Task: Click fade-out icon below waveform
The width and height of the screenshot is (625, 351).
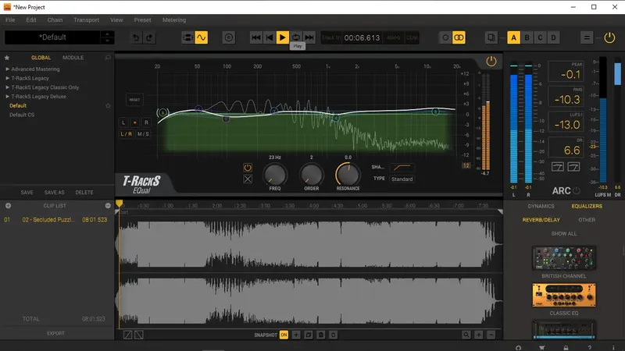Action: pyautogui.click(x=139, y=335)
